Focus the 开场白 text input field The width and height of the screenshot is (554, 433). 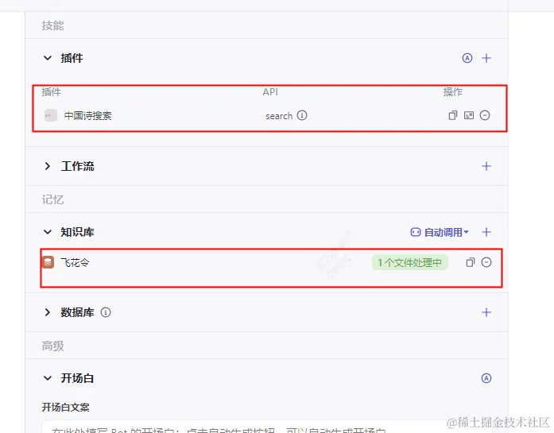tap(267, 427)
